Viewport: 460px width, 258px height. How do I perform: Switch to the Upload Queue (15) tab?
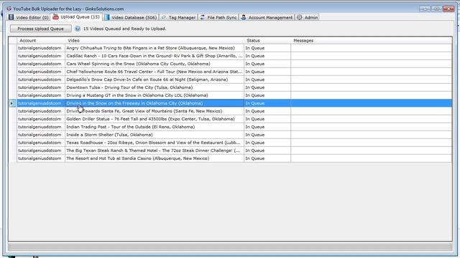(x=76, y=17)
